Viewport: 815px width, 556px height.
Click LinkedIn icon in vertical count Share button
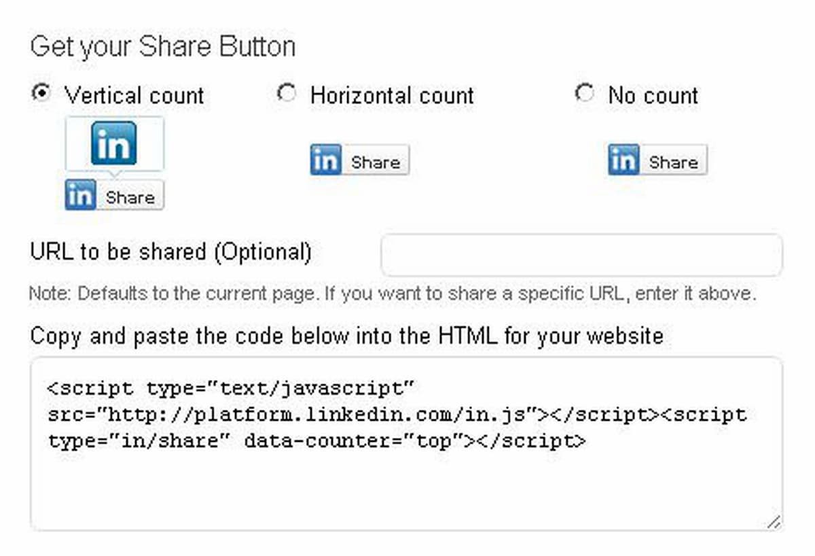pos(80,196)
